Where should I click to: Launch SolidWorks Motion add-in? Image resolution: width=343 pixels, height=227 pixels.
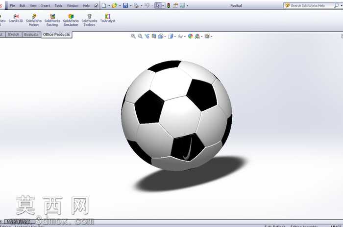pos(34,21)
